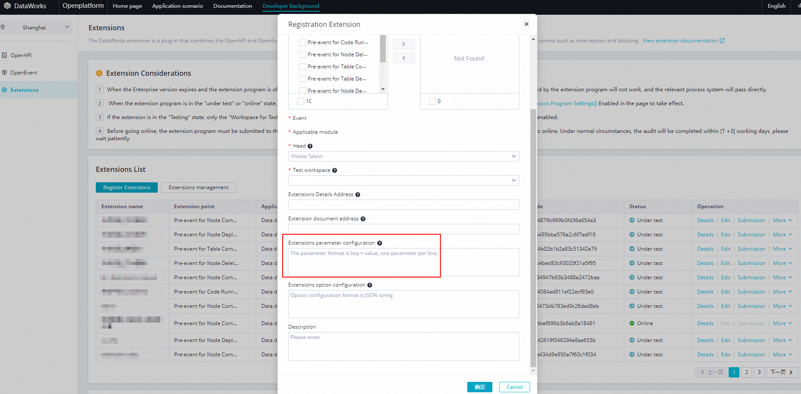801x394 pixels.
Task: Click the OpenEvent sidebar icon
Action: pyautogui.click(x=4, y=72)
